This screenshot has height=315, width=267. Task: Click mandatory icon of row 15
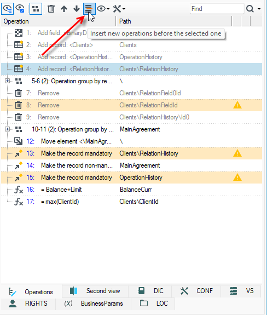[19, 177]
